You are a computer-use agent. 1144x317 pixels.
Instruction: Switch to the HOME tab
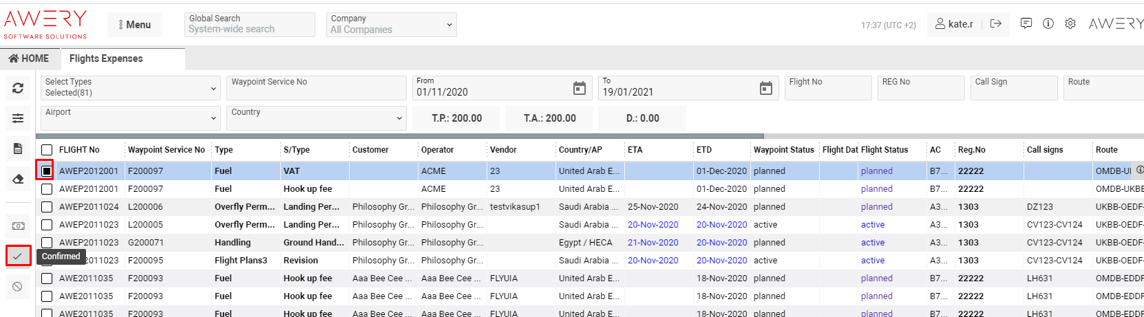[30, 58]
